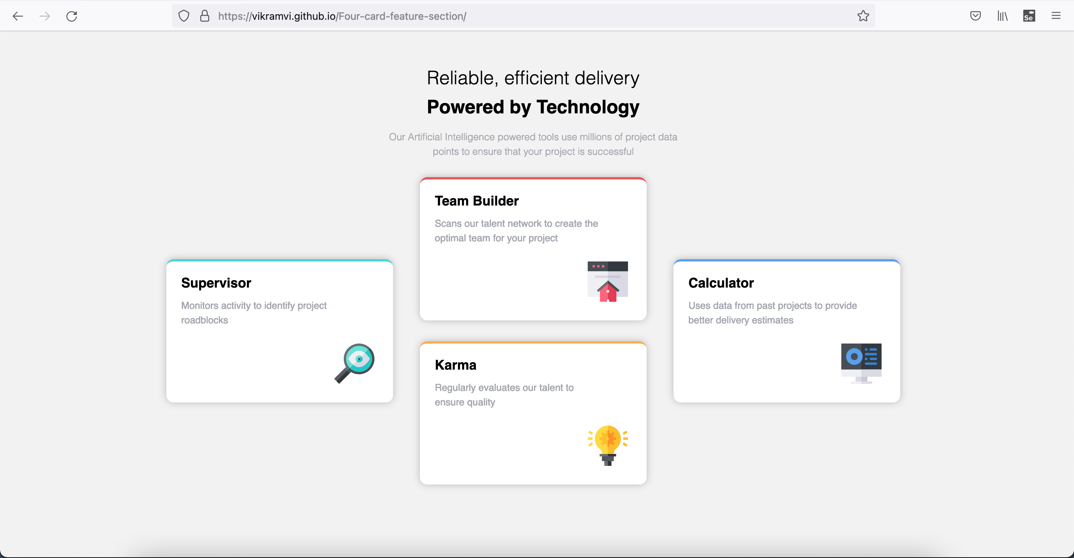The image size is (1074, 558).
Task: Click the site padlock icon
Action: 204,16
